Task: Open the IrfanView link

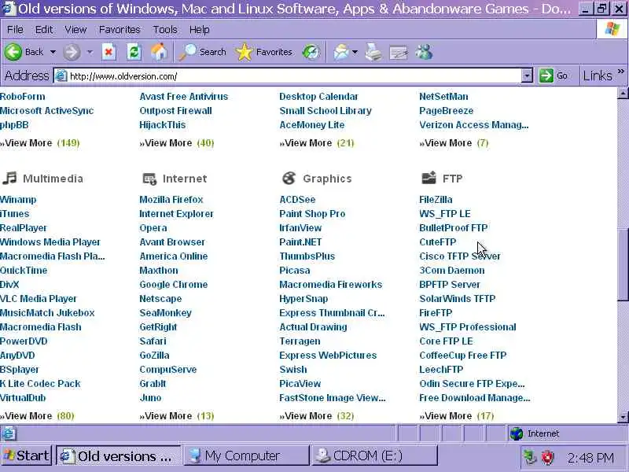Action: coord(300,228)
